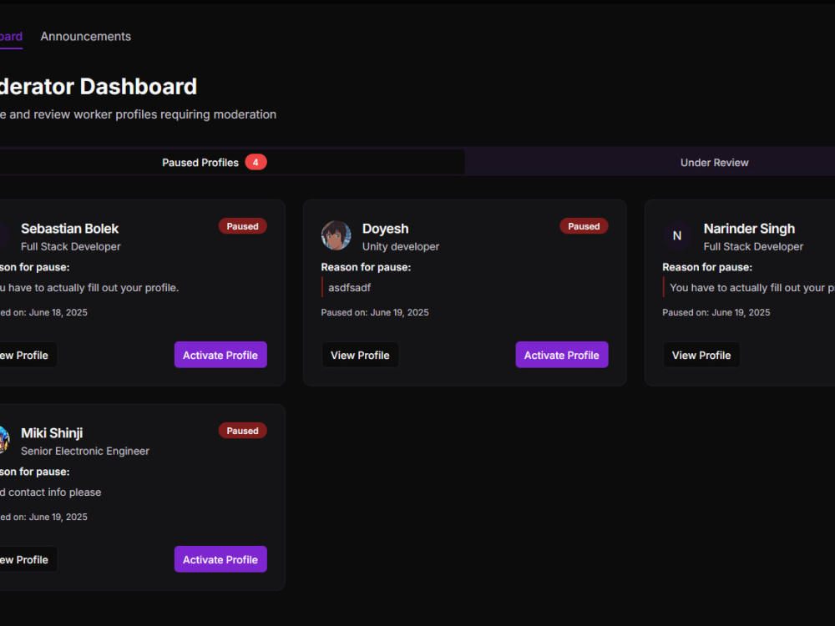Click Doyesh's Paused on June 19 date
The height and width of the screenshot is (626, 835).
coord(375,312)
